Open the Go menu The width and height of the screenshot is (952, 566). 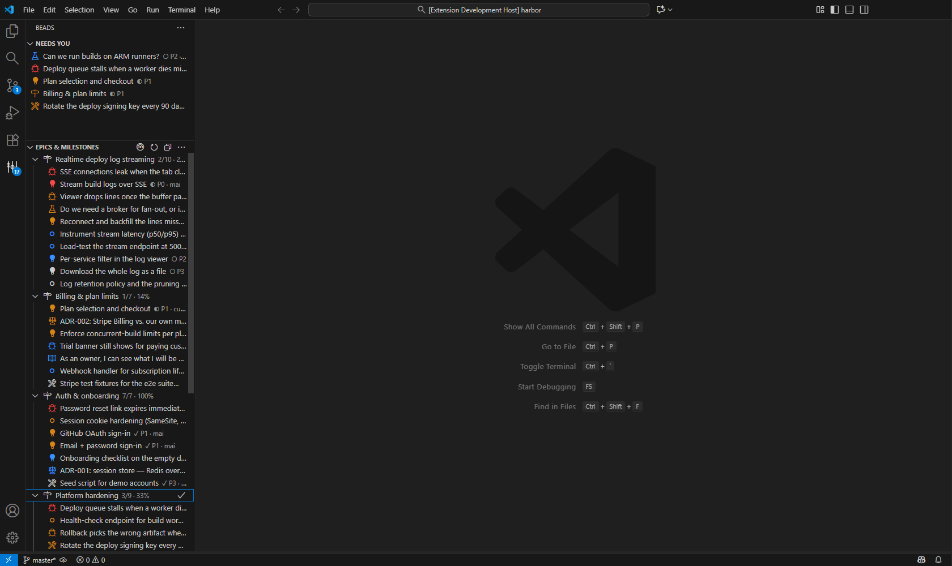click(x=133, y=10)
